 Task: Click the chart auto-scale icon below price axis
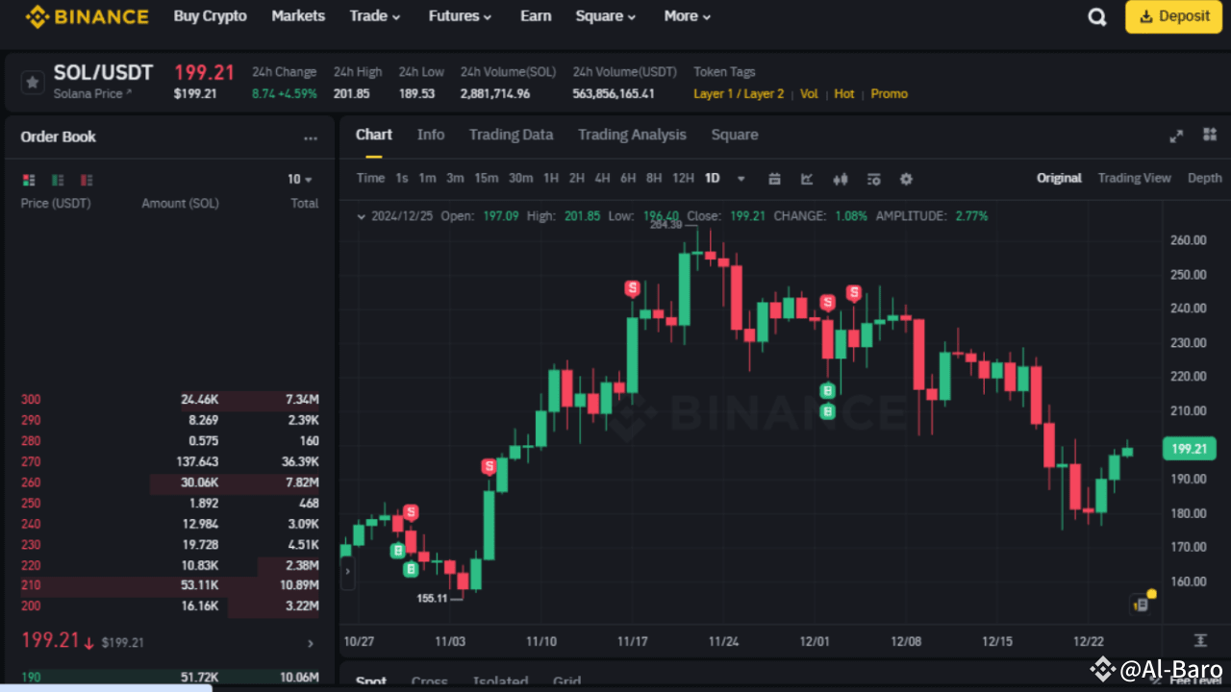click(1200, 640)
